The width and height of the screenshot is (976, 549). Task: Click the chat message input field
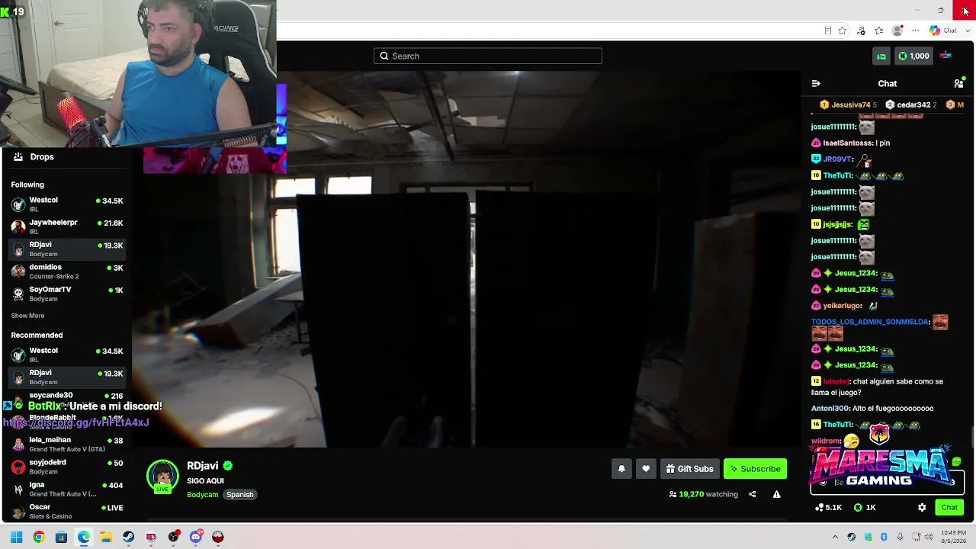[887, 482]
